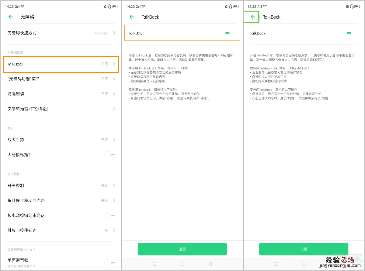Tap the back arrow on the middle TalkBack screen
The image size is (365, 271).
click(132, 17)
